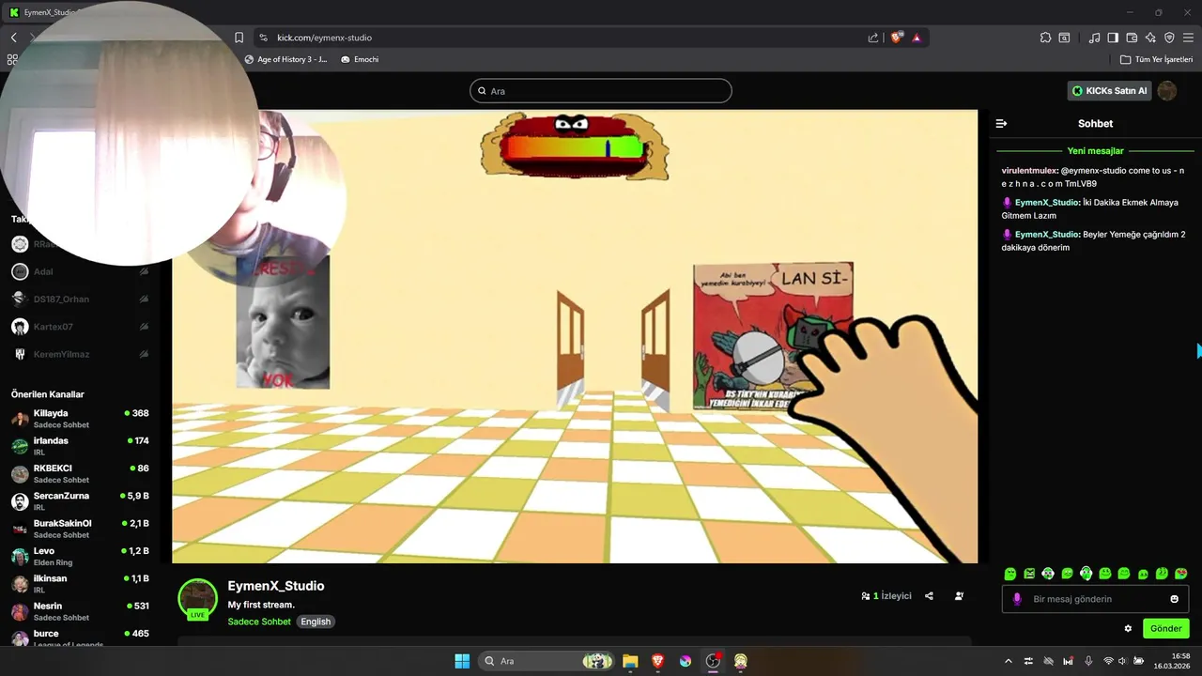Open the volume speaker tray icon

coord(1123,661)
